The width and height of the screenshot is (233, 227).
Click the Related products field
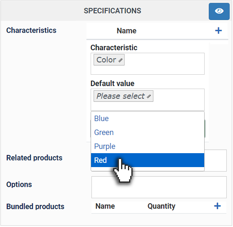[216, 161]
